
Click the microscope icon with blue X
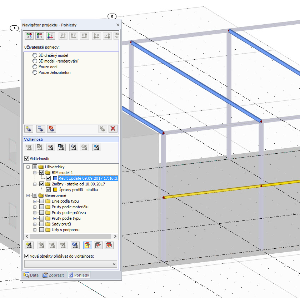[x=97, y=147]
